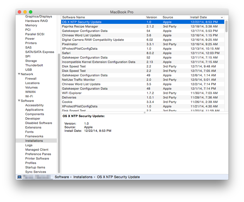Select the Pixelmator installation row
Image resolution: width=244 pixels, height=202 pixels.
pyautogui.click(x=143, y=44)
